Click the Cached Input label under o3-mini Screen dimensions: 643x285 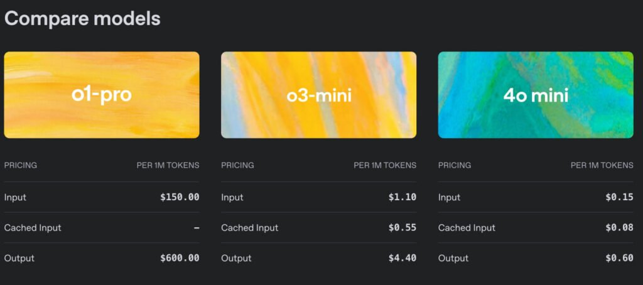point(250,228)
